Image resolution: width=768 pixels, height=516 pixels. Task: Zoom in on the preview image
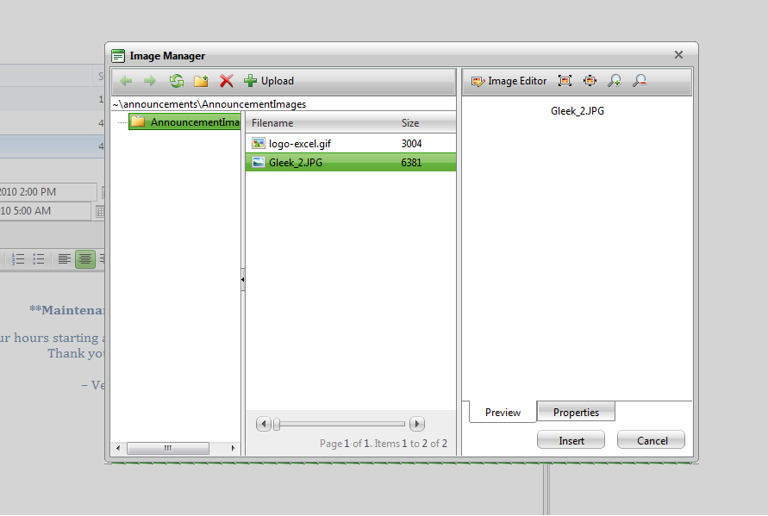(615, 81)
